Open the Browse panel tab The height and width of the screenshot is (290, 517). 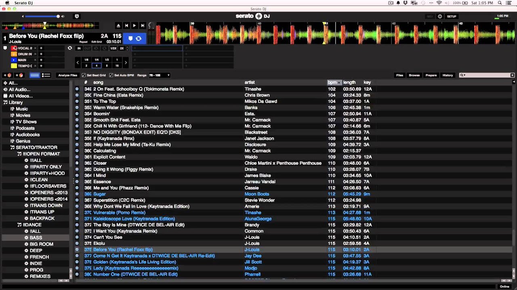point(414,75)
